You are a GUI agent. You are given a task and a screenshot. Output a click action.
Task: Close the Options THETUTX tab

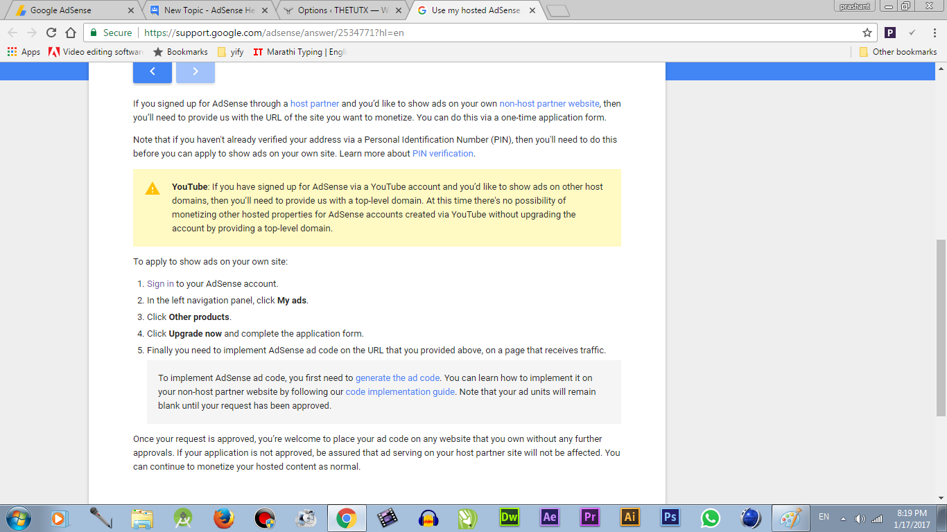tap(399, 10)
